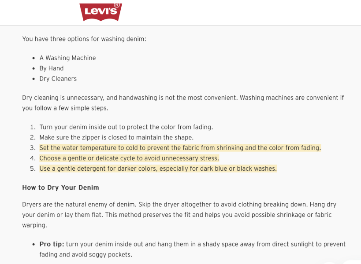
Task: Click highlighted step about gentle or delicate cycle
Action: click(x=129, y=158)
